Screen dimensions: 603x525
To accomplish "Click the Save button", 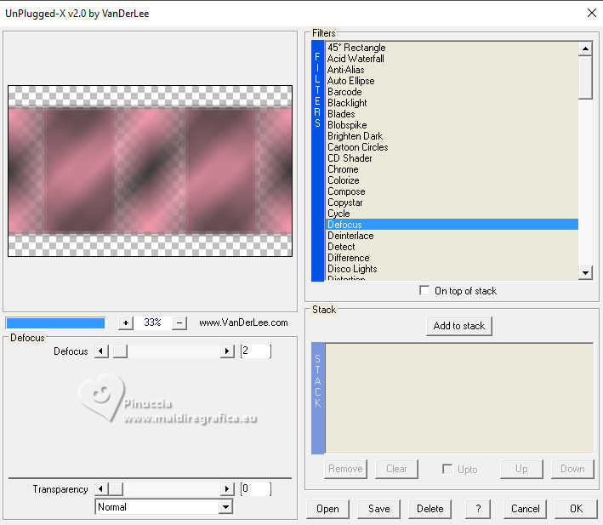I will pyautogui.click(x=378, y=509).
